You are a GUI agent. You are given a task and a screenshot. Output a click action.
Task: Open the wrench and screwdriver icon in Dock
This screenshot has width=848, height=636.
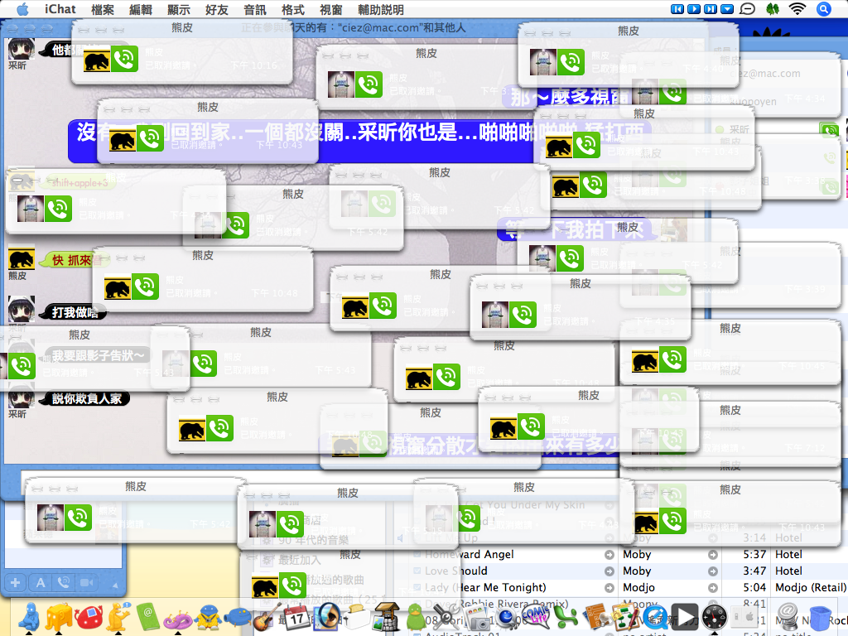pyautogui.click(x=446, y=616)
